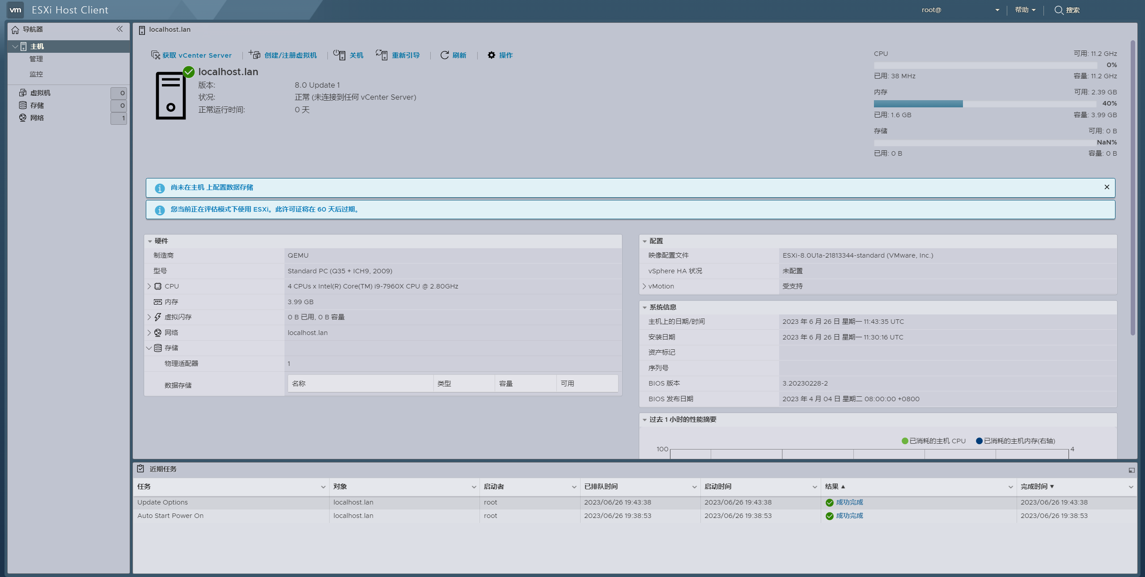Open the 帮助 help menu
This screenshot has height=577, width=1145.
(x=1025, y=10)
